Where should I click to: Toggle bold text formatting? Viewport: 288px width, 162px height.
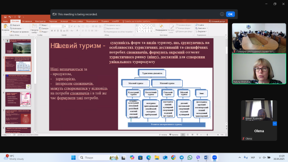[x=52, y=31]
